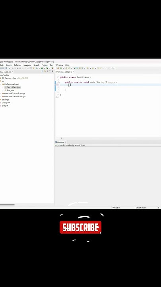161x287 pixels.
Task: Open the Source menu
Action: 9,65
